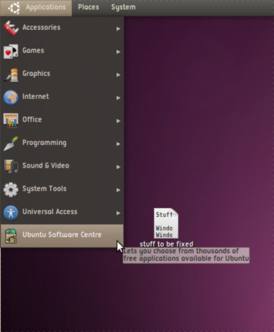The height and width of the screenshot is (332, 274).
Task: Expand the Universal Access submenu arrow
Action: point(118,213)
